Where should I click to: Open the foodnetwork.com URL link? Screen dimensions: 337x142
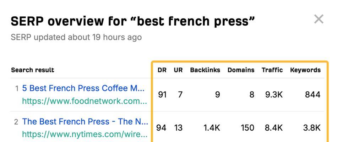click(x=85, y=101)
